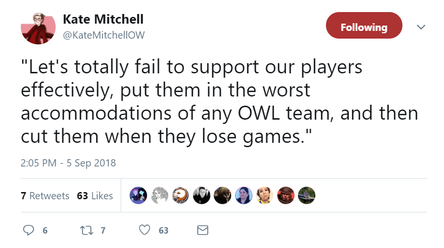Open the 2:05 PM - 5 Sep 2018 timestamp
This screenshot has height=248, width=444.
(68, 163)
